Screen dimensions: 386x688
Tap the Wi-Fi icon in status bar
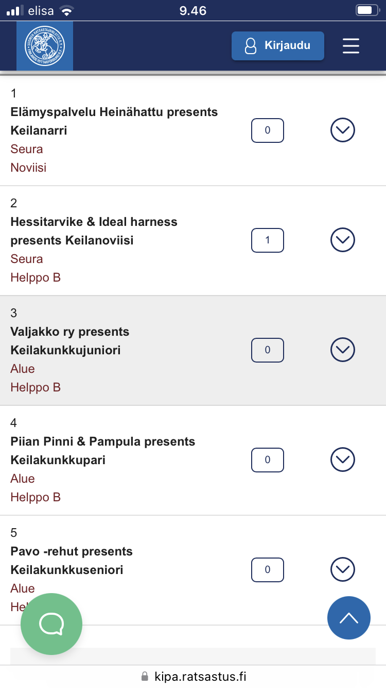pyautogui.click(x=66, y=10)
